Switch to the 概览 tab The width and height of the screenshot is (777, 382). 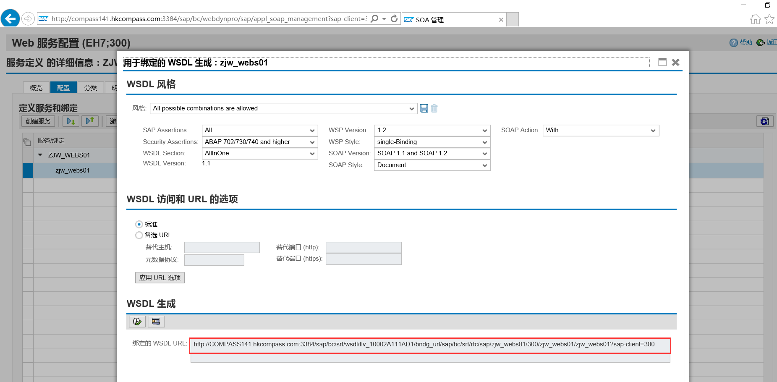pyautogui.click(x=36, y=88)
